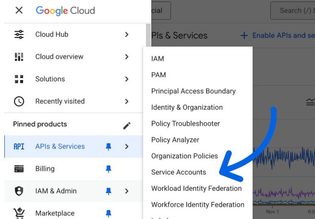This screenshot has height=219, width=315.
Task: Edit pinned products with pencil icon
Action: 127,125
